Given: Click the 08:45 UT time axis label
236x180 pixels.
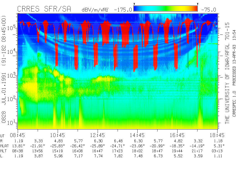Looking at the screenshot, I should pyautogui.click(x=18, y=135).
